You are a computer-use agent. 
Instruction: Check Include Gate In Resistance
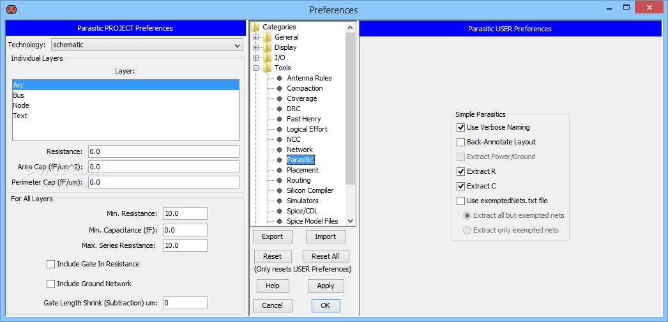tap(50, 264)
